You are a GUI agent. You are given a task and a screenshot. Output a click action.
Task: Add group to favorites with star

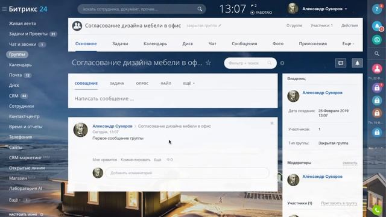point(208,63)
